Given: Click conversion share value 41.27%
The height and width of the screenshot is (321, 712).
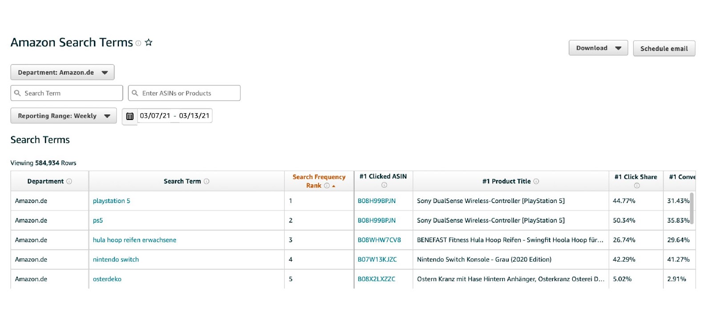Looking at the screenshot, I should pos(678,259).
